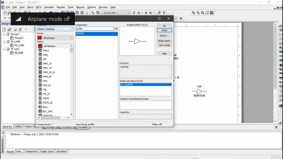
Task: Open the Simulate menu
Action: [x=49, y=7]
